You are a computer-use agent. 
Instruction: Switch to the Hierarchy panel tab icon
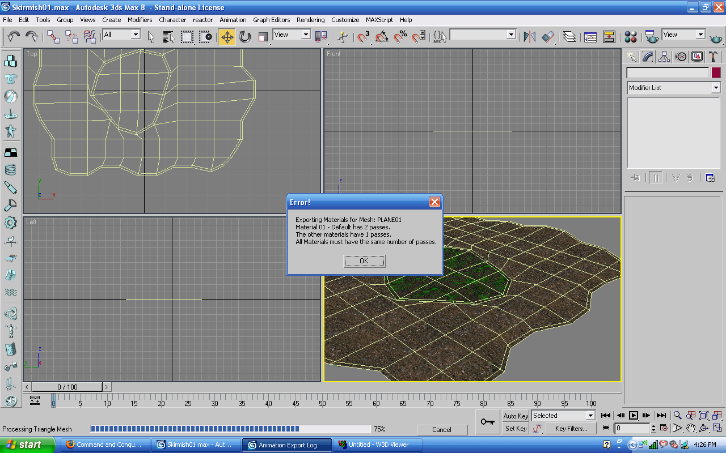click(x=664, y=57)
